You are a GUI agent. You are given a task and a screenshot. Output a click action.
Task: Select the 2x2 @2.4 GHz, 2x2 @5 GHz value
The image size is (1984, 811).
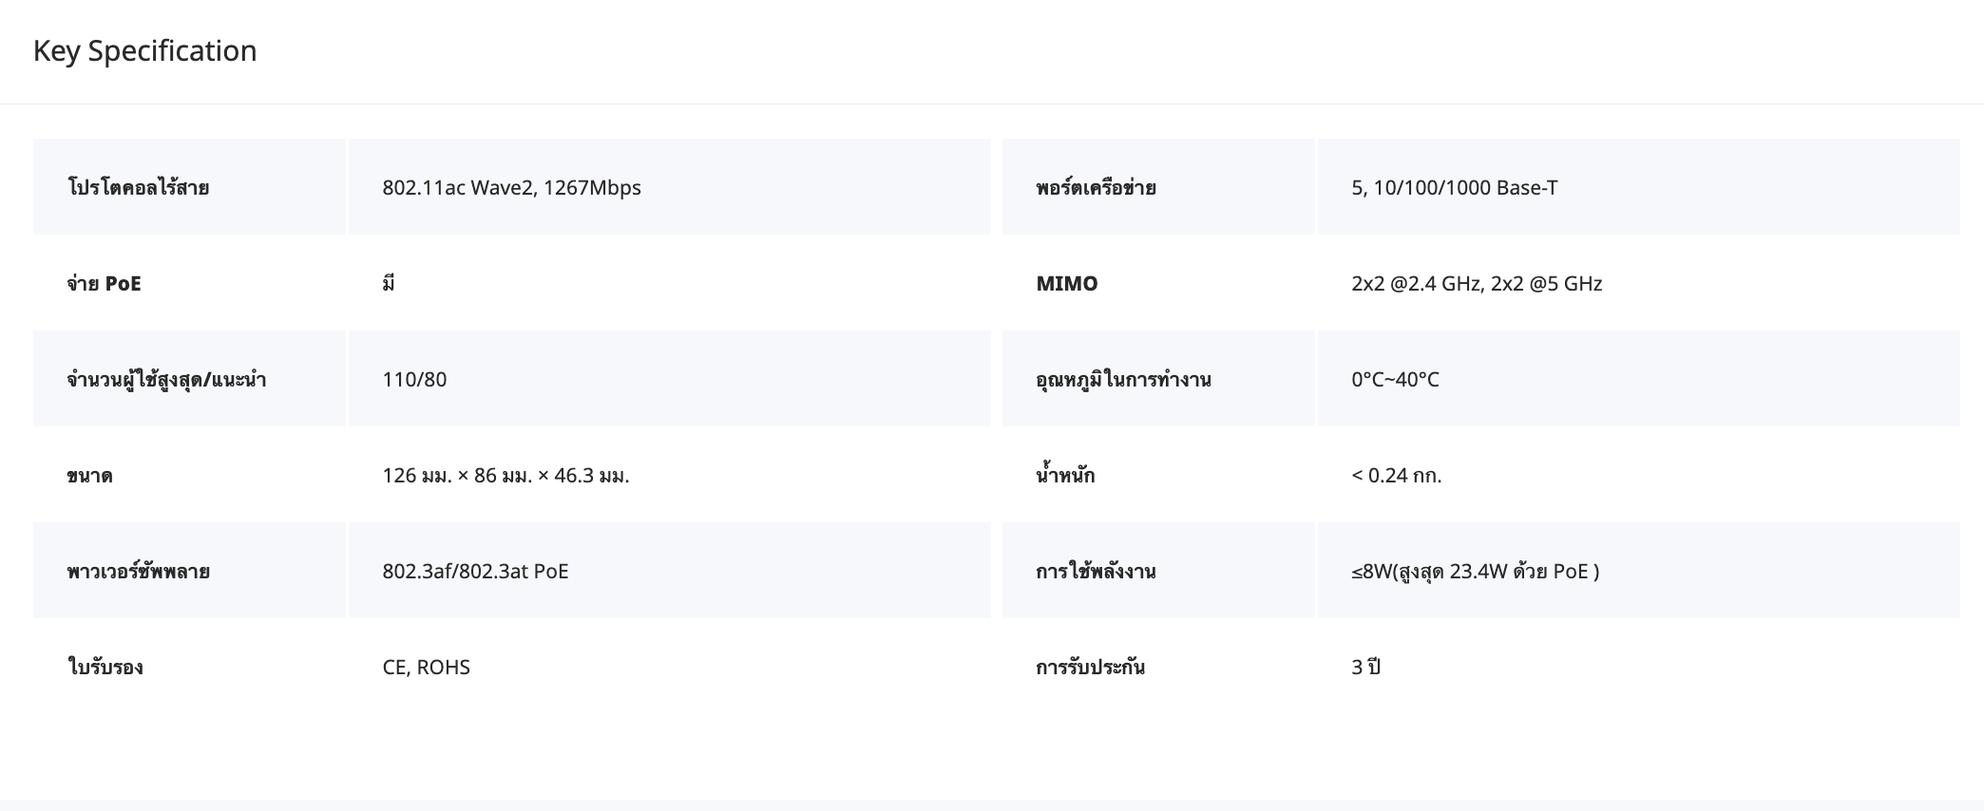[1476, 284]
